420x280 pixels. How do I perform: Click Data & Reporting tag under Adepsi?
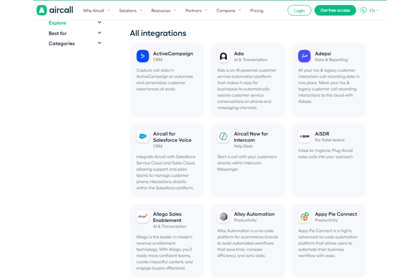(331, 60)
